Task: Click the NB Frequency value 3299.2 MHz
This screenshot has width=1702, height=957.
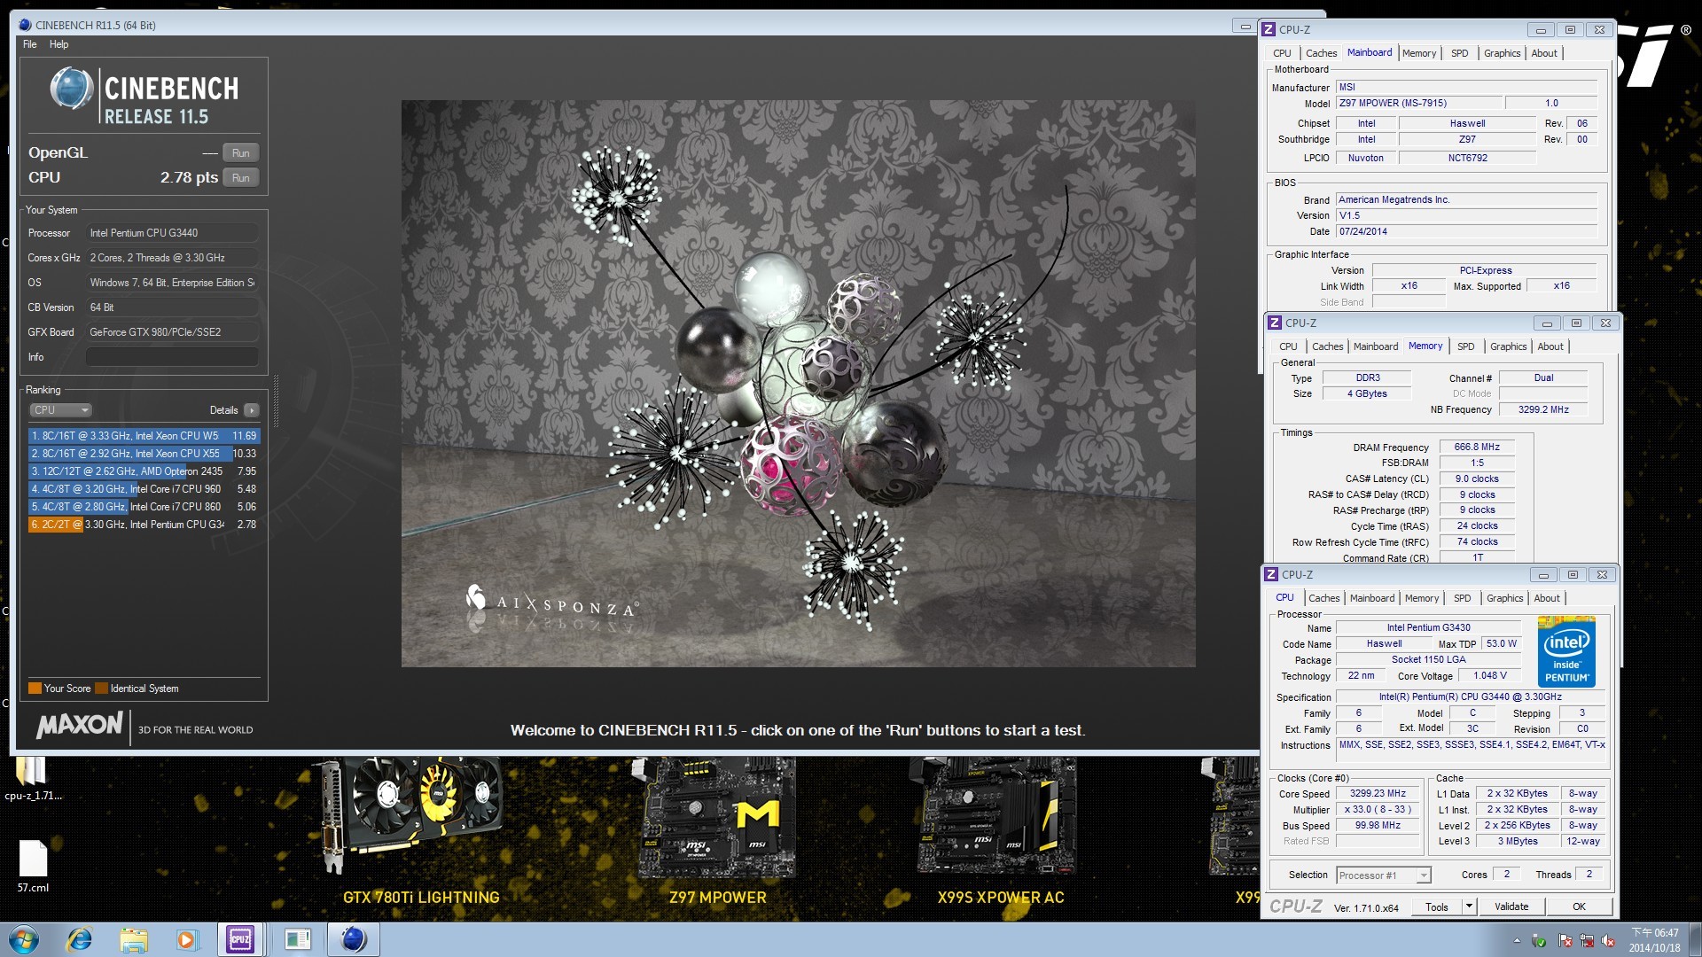Action: tap(1543, 409)
